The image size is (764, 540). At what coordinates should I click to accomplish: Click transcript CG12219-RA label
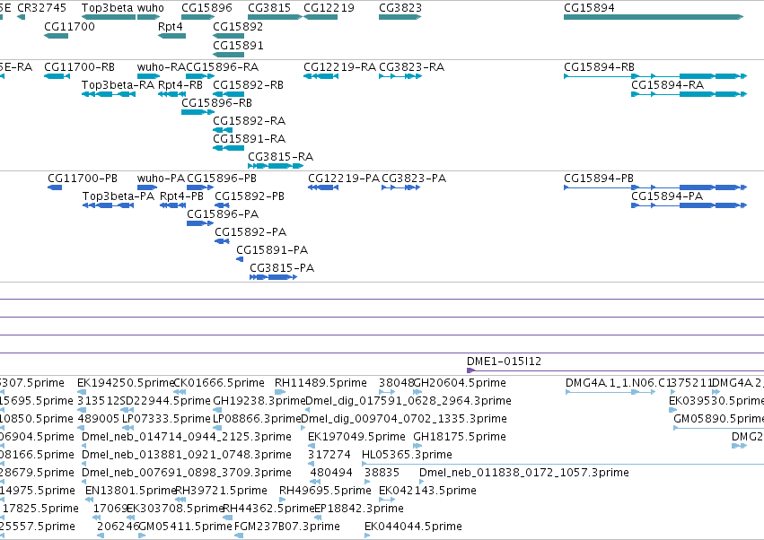[x=339, y=67]
